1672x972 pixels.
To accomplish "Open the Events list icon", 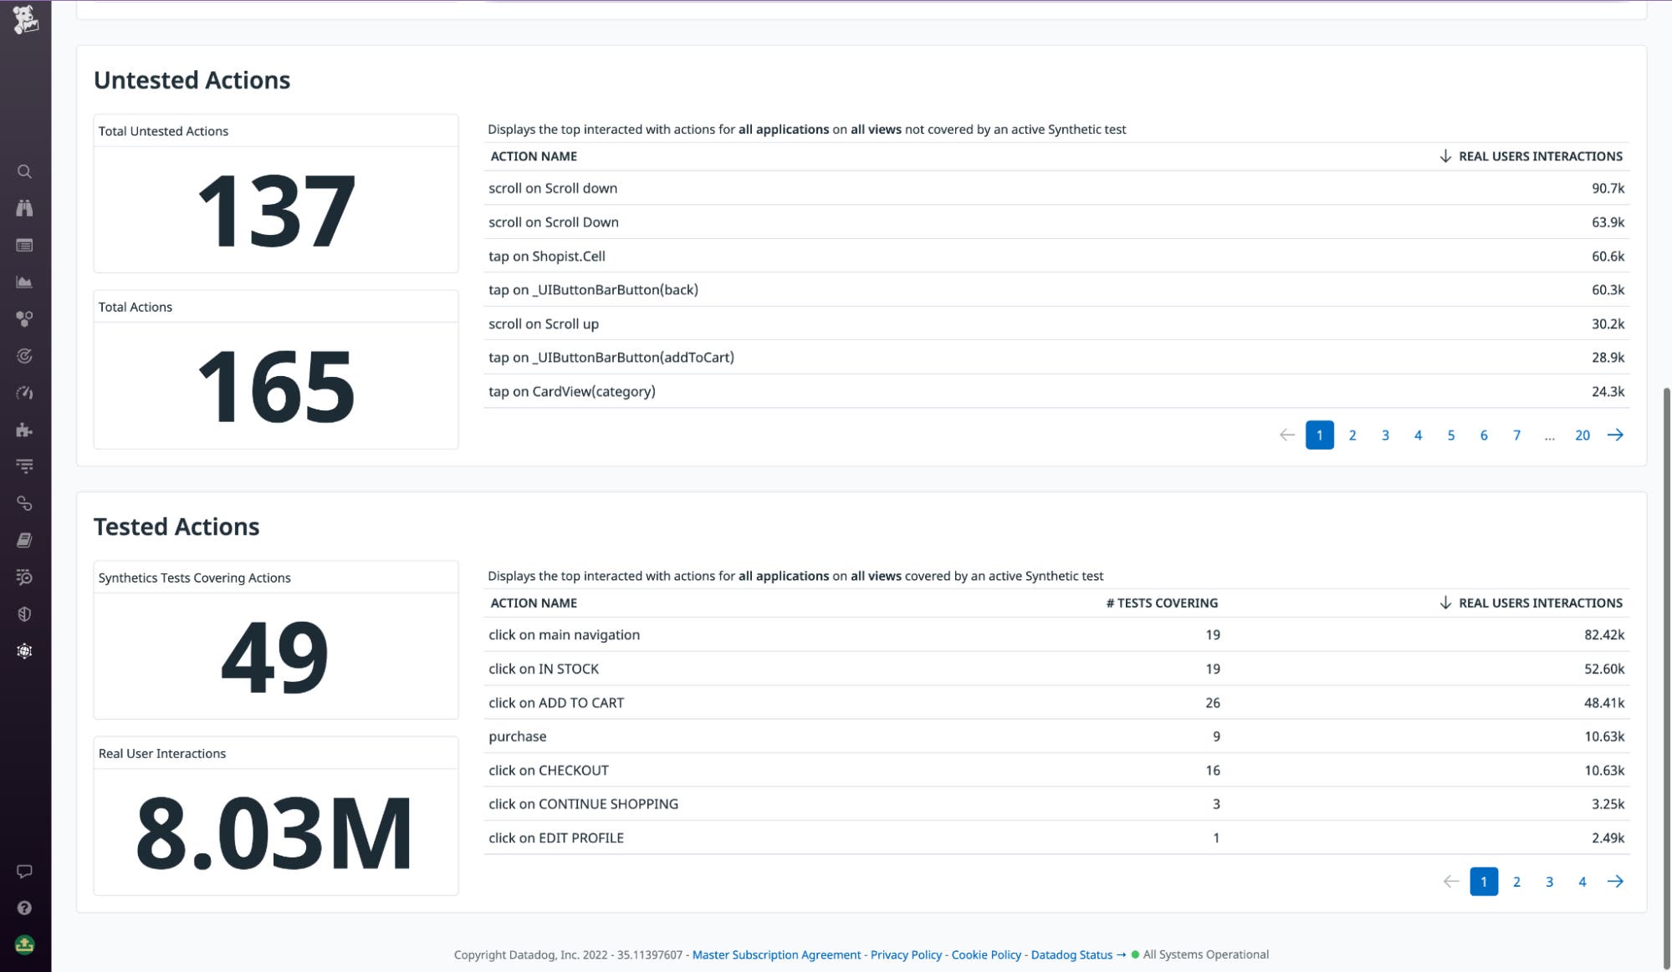I will tap(24, 245).
